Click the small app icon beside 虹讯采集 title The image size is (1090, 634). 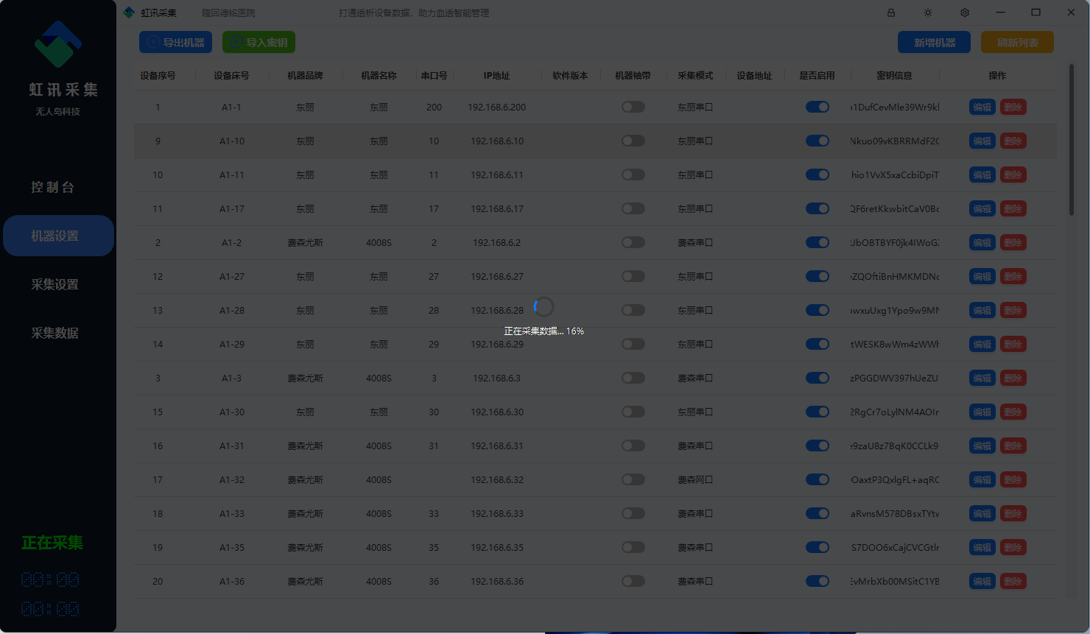pyautogui.click(x=129, y=13)
